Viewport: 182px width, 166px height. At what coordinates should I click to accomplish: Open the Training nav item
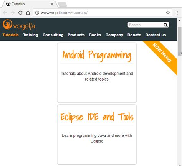31,35
